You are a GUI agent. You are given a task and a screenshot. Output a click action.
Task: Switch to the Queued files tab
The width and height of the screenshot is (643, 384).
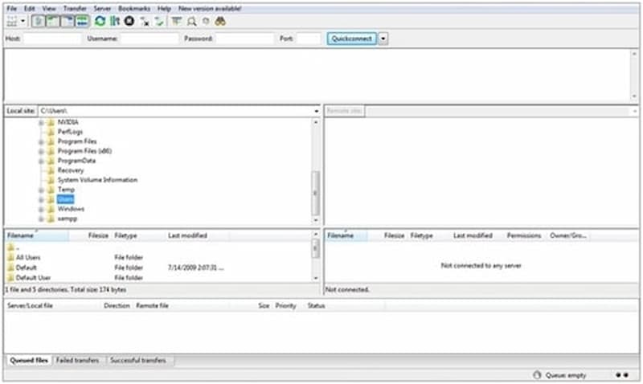coord(29,361)
